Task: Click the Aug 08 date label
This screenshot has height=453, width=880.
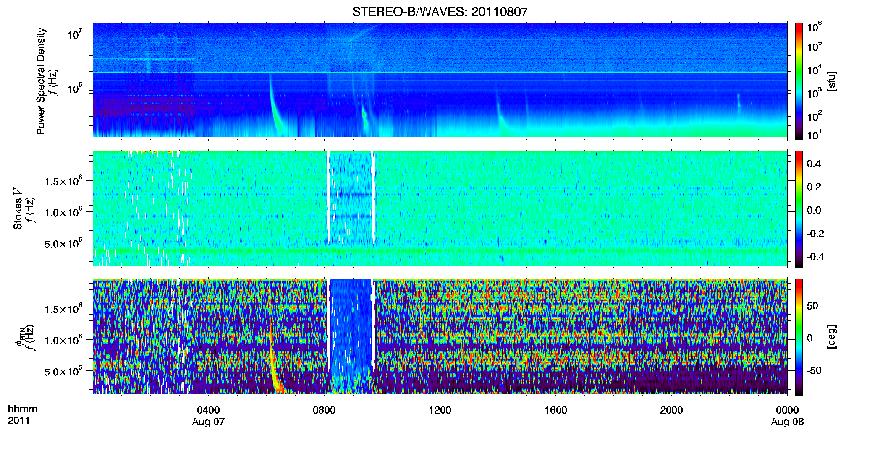Action: [x=787, y=422]
